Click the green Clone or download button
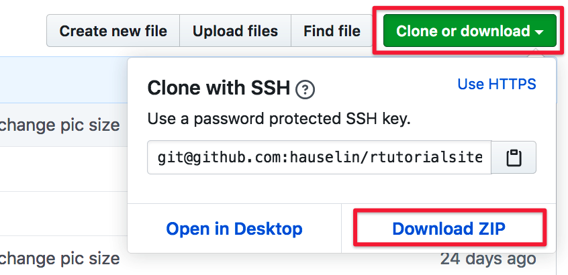The image size is (568, 275). point(470,31)
